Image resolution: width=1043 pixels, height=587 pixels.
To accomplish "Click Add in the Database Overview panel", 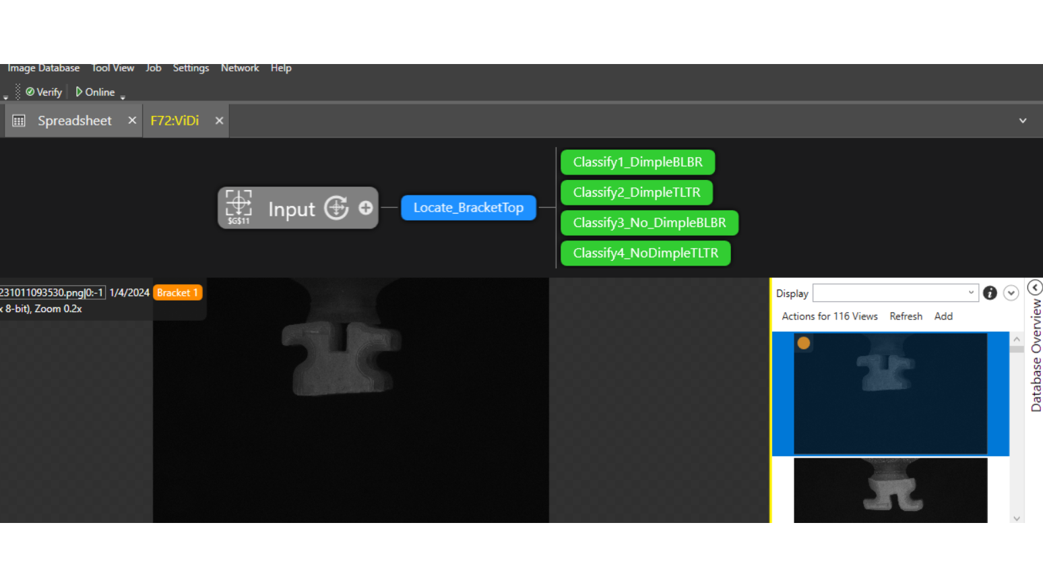I will click(943, 315).
